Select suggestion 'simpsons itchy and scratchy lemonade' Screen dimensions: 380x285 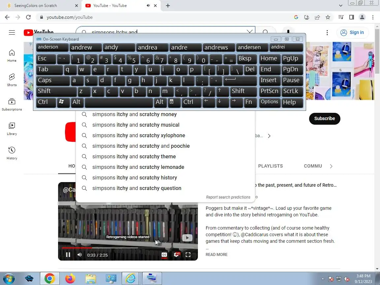[x=165, y=167]
